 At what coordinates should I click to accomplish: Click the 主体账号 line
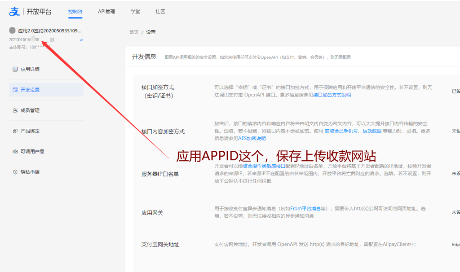tap(30, 47)
